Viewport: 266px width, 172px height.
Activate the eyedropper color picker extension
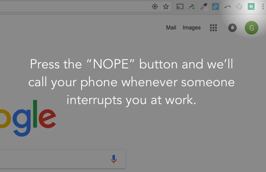click(x=204, y=7)
